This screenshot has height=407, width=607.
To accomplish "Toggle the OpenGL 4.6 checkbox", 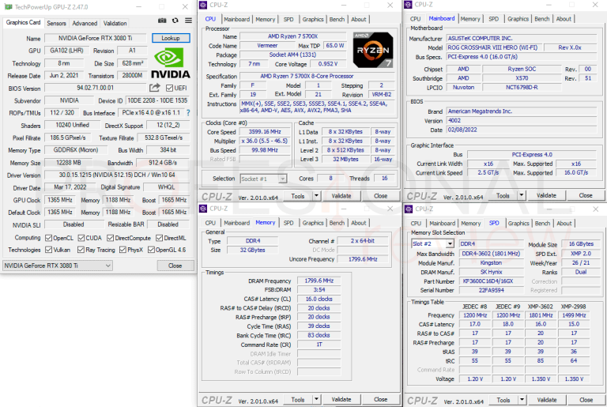I will pos(152,250).
